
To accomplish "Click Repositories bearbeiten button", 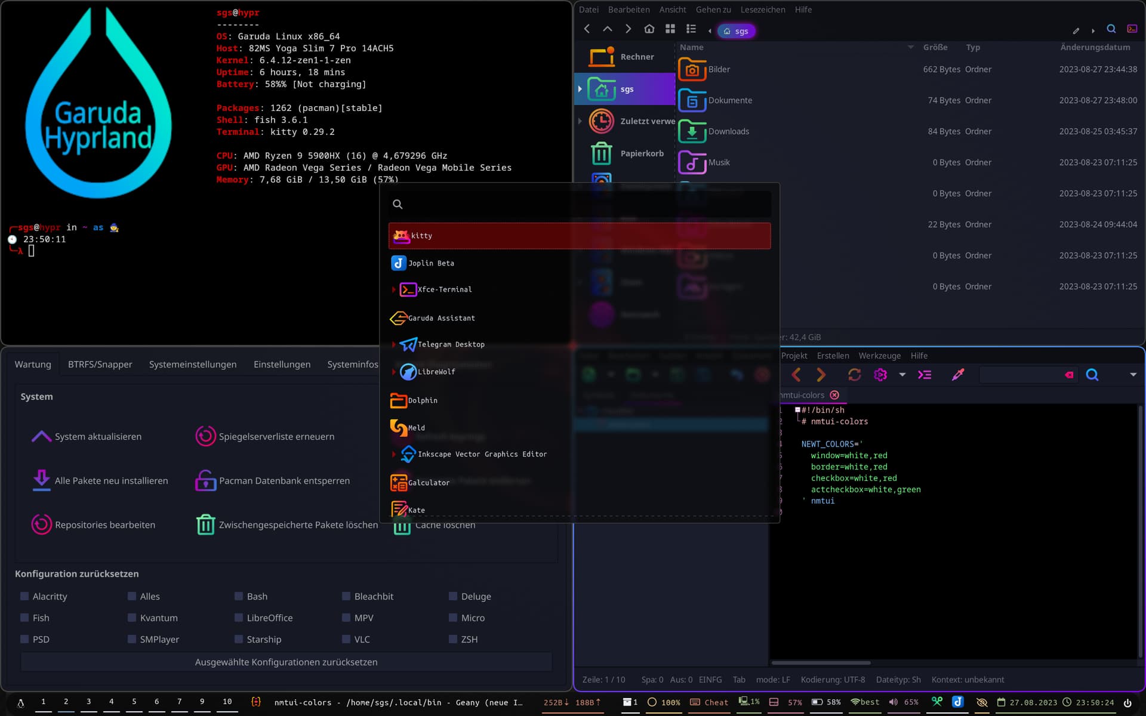I will (x=94, y=525).
